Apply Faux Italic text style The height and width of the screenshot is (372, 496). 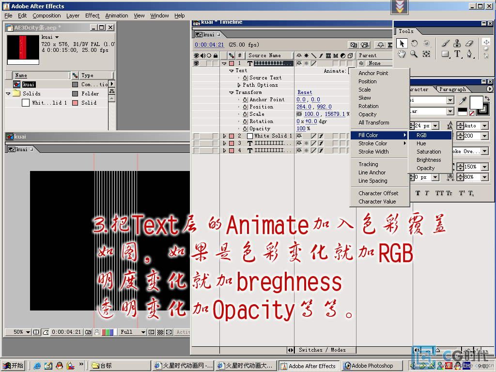click(427, 193)
